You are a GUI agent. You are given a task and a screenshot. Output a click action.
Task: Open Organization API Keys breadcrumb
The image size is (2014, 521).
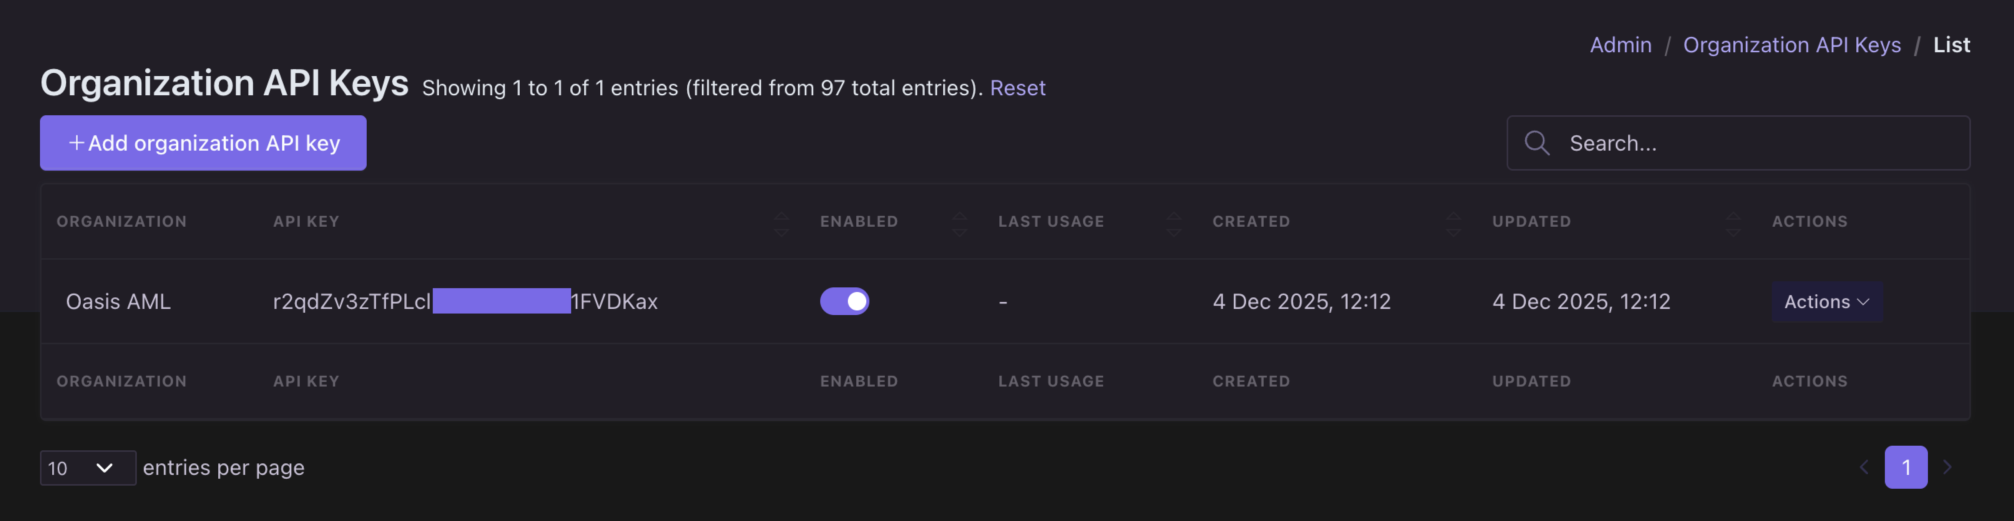click(x=1791, y=45)
